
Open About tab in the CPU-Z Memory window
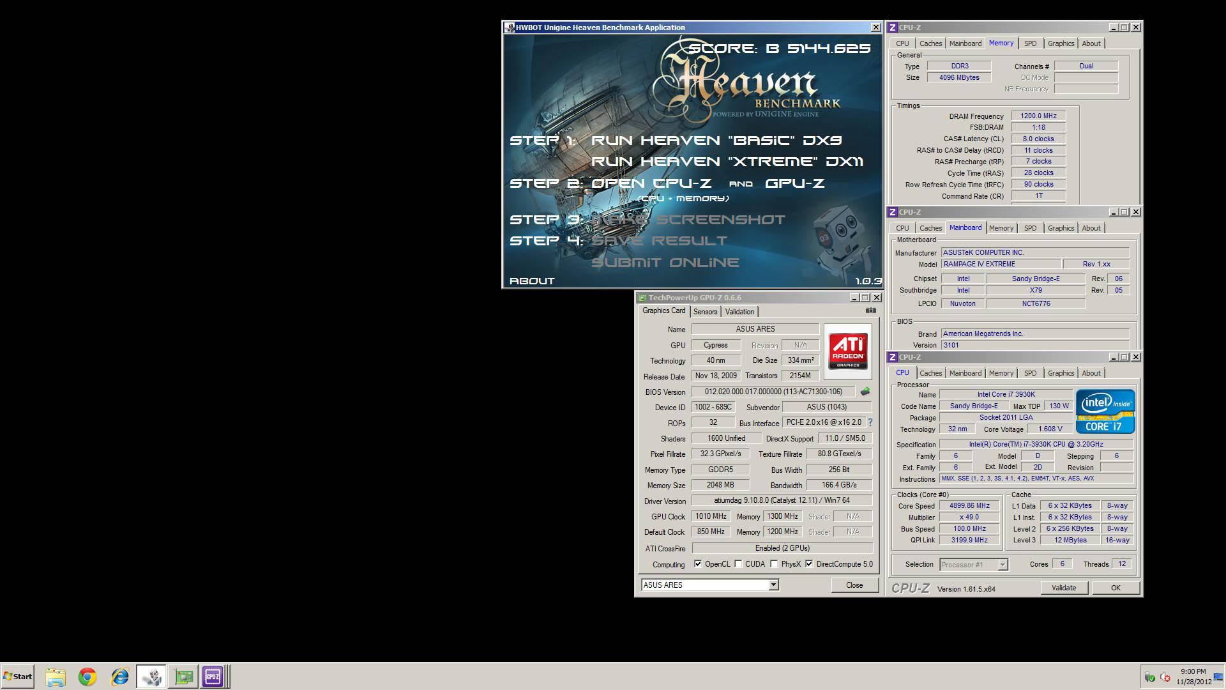(1091, 43)
